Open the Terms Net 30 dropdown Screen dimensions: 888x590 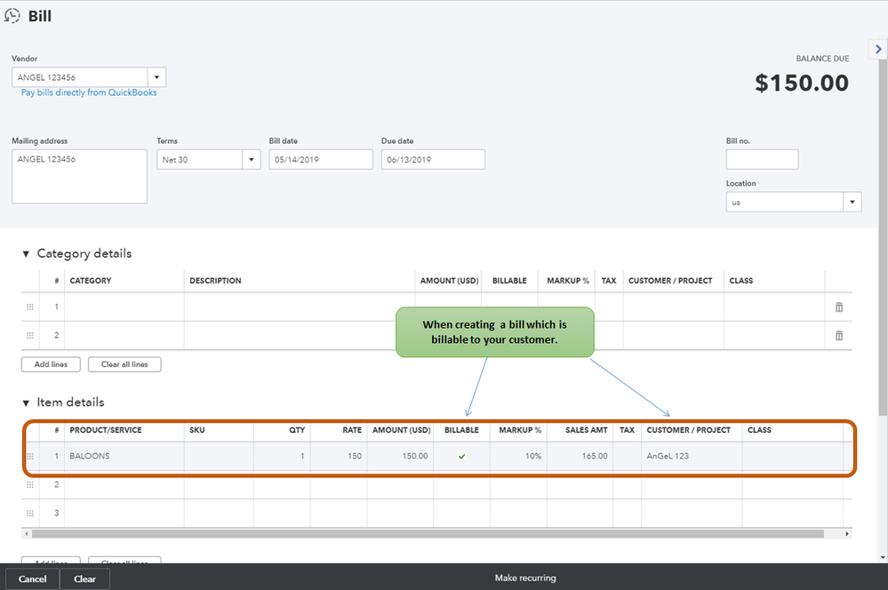coord(252,160)
